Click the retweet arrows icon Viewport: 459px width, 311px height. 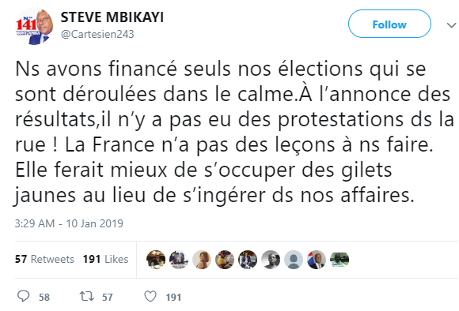click(87, 297)
